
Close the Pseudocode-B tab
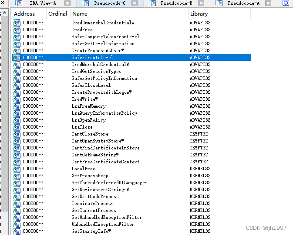click(x=201, y=3)
